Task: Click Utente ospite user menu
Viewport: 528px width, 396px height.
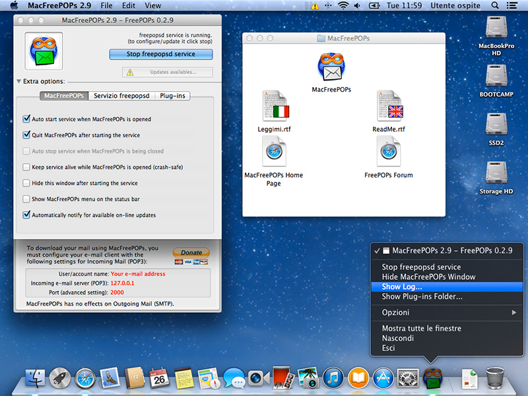Action: click(x=455, y=5)
